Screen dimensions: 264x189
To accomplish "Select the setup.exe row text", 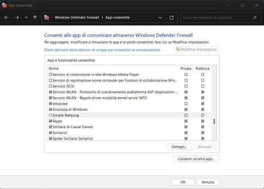I will (x=60, y=104).
